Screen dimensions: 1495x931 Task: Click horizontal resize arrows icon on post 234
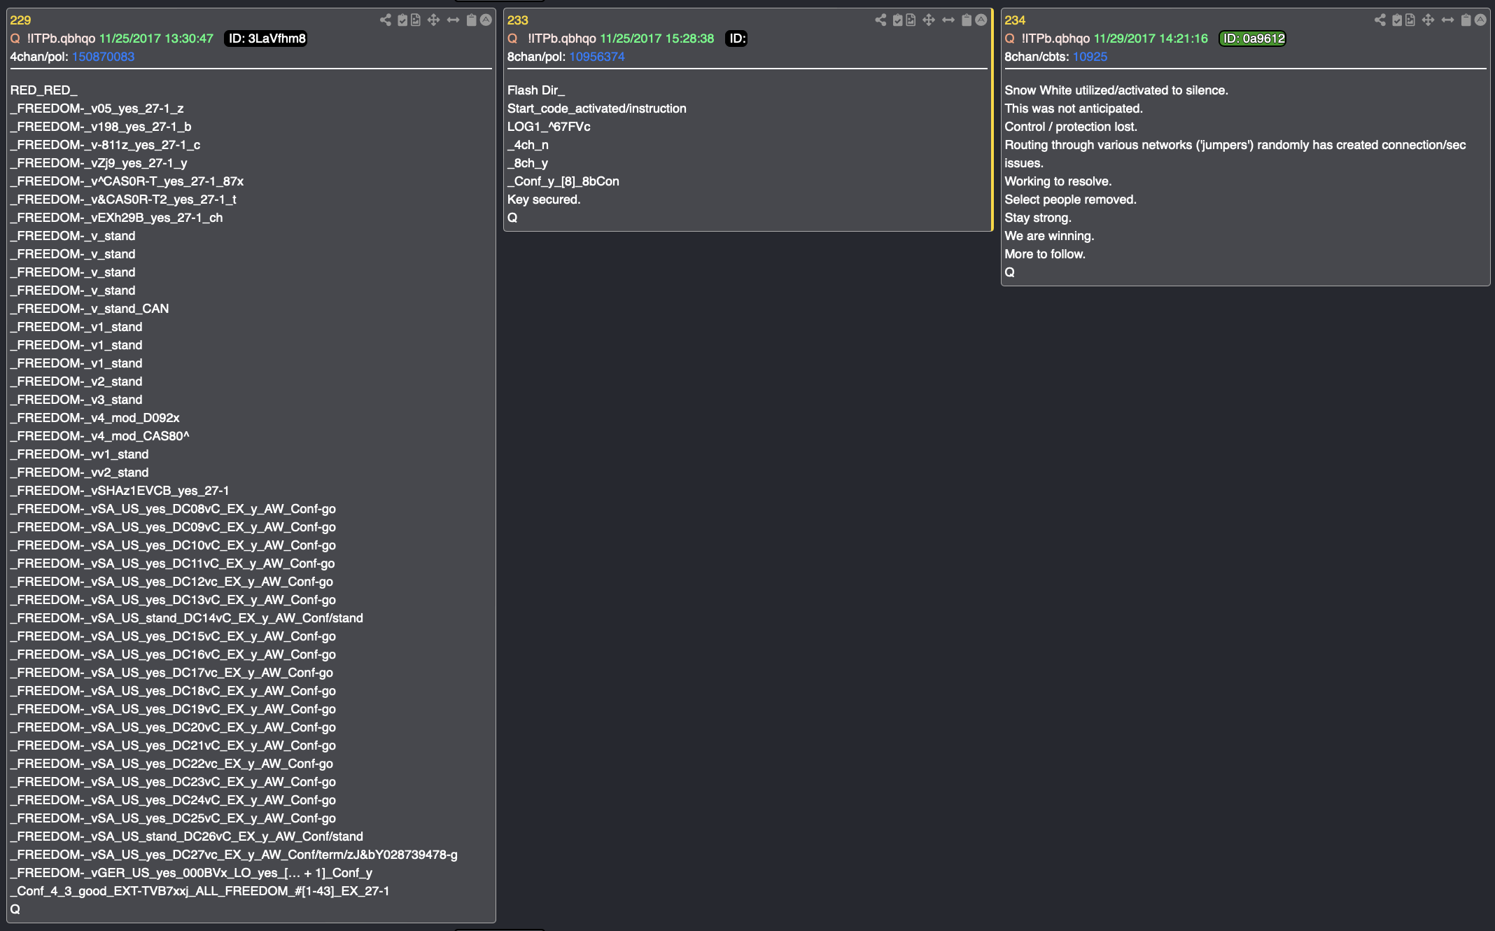[1447, 20]
